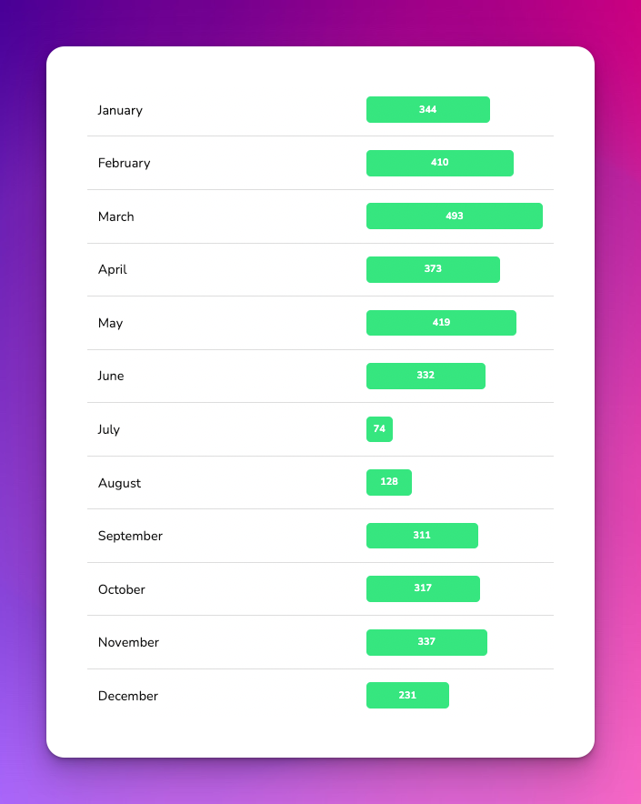
Task: Click the August row label
Action: (x=119, y=484)
